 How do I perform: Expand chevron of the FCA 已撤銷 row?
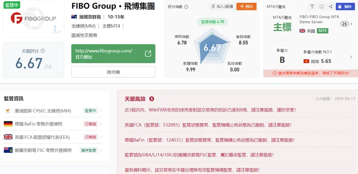tap(101, 137)
